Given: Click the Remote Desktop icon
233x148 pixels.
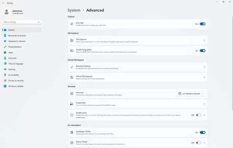Looking at the screenshot, I should [71, 67].
